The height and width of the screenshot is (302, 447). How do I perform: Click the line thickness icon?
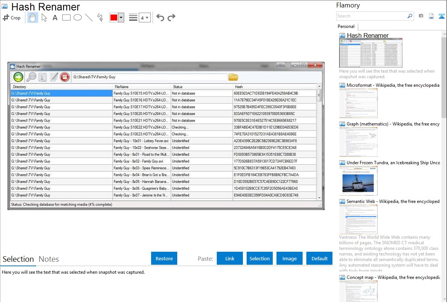pos(133,18)
